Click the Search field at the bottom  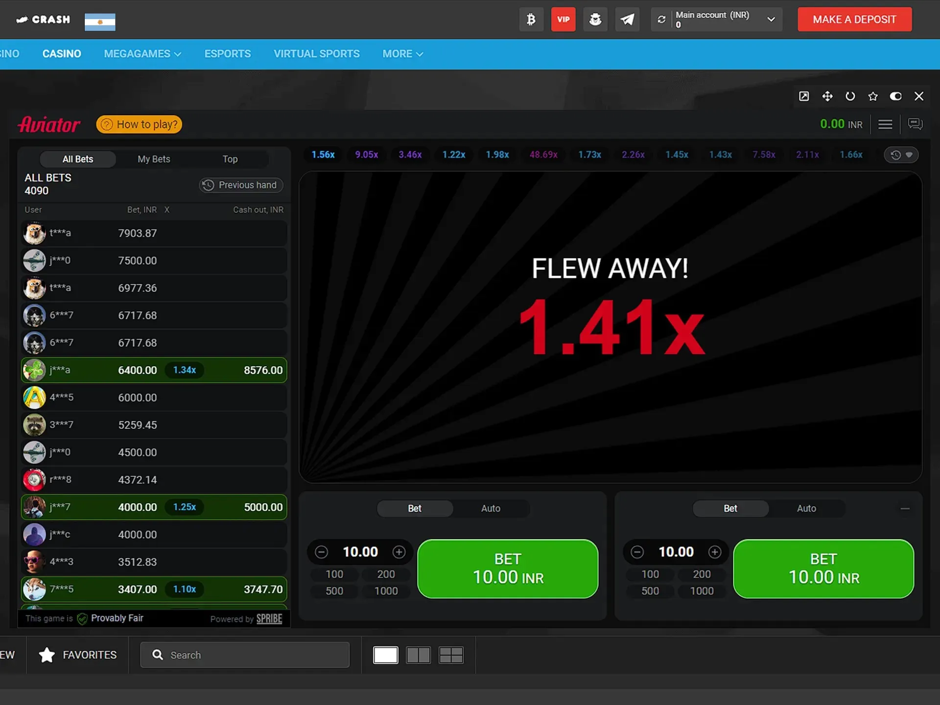tap(245, 655)
